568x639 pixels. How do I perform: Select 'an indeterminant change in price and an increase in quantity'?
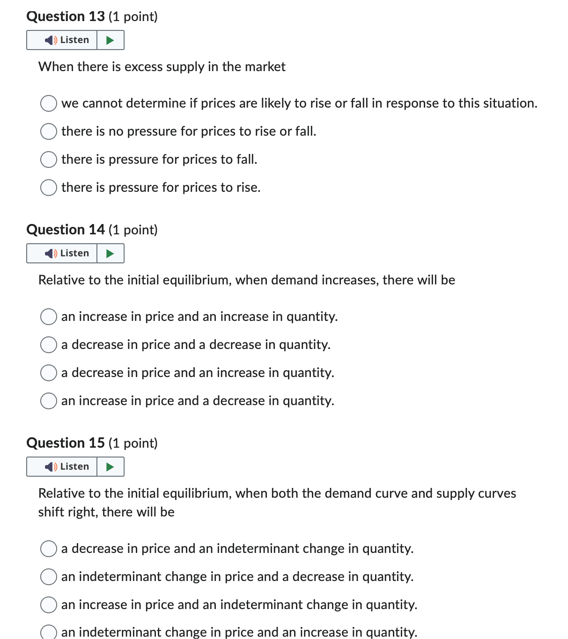click(48, 632)
